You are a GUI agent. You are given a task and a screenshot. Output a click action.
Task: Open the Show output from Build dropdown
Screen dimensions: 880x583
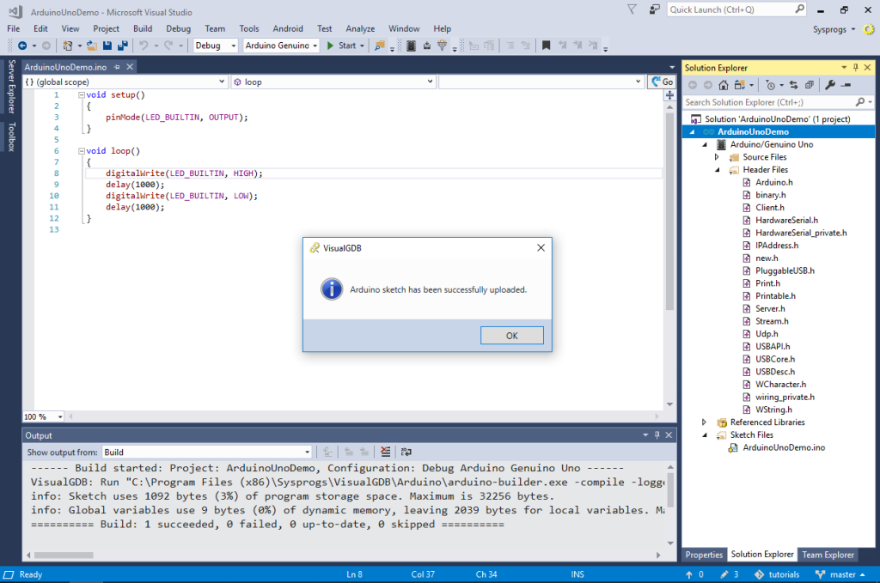click(207, 452)
